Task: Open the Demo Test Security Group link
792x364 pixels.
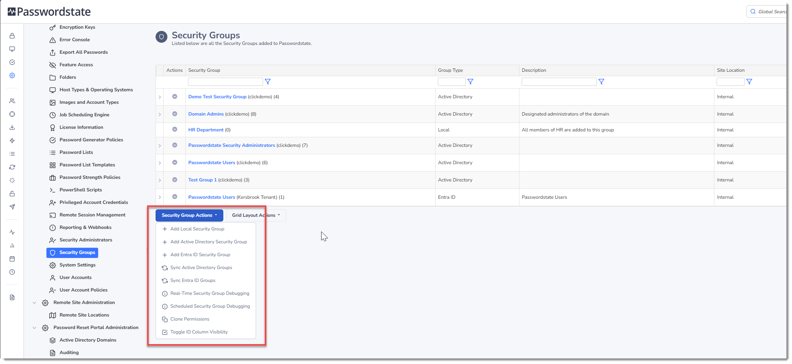Action: pyautogui.click(x=217, y=97)
